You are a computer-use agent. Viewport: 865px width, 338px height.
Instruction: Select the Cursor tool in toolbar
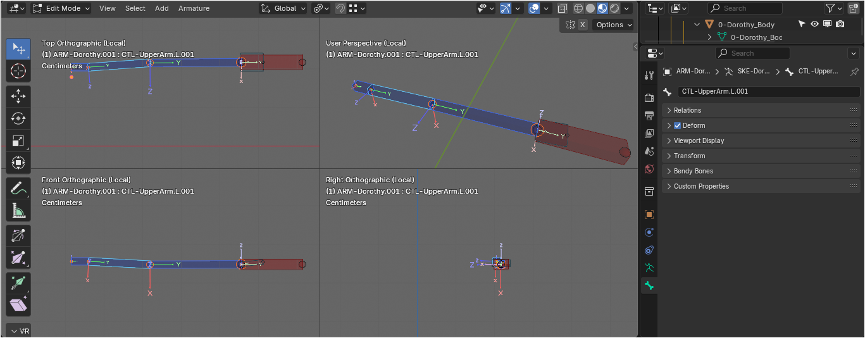click(18, 71)
